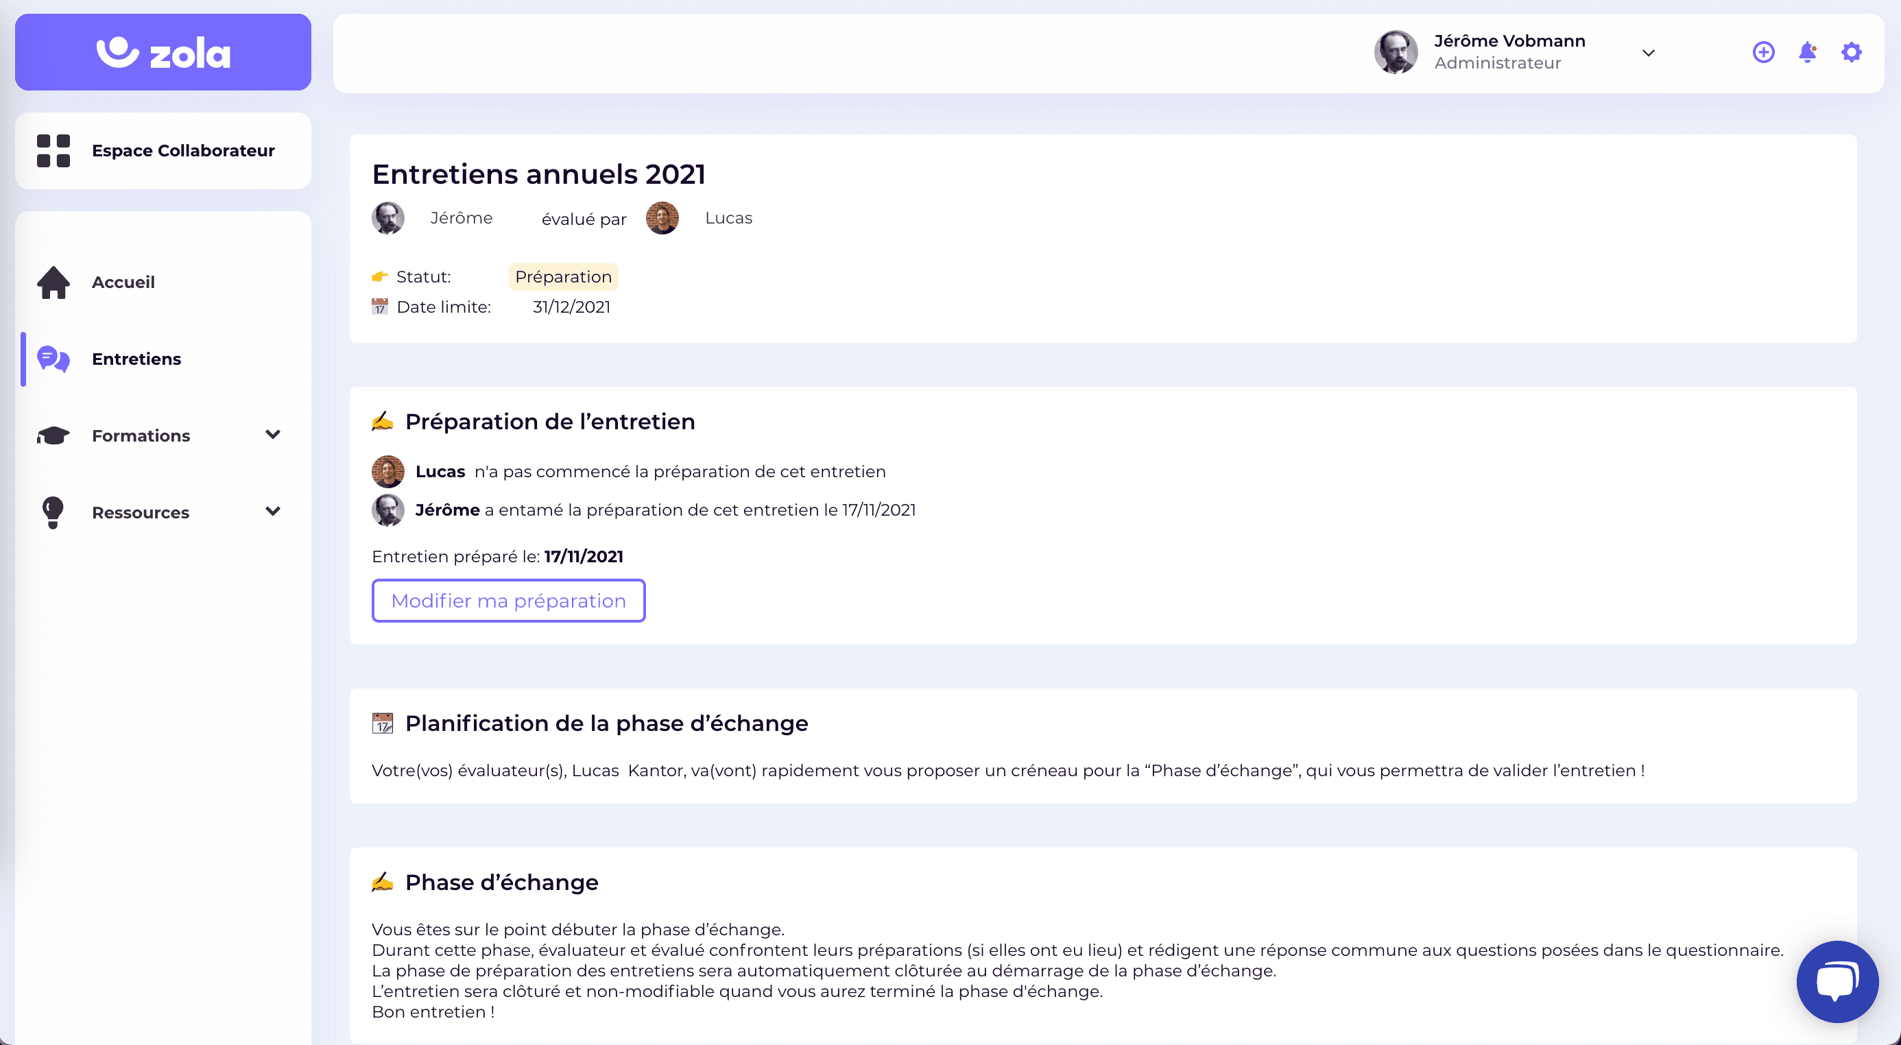
Task: Click Lucas's avatar beside évalué par
Action: click(662, 219)
